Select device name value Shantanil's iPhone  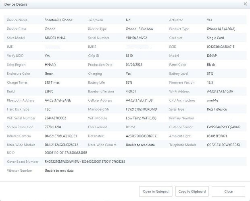[x=58, y=20]
